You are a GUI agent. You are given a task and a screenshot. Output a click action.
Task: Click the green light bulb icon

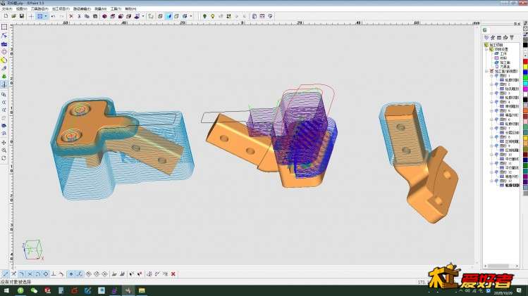pyautogui.click(x=204, y=16)
